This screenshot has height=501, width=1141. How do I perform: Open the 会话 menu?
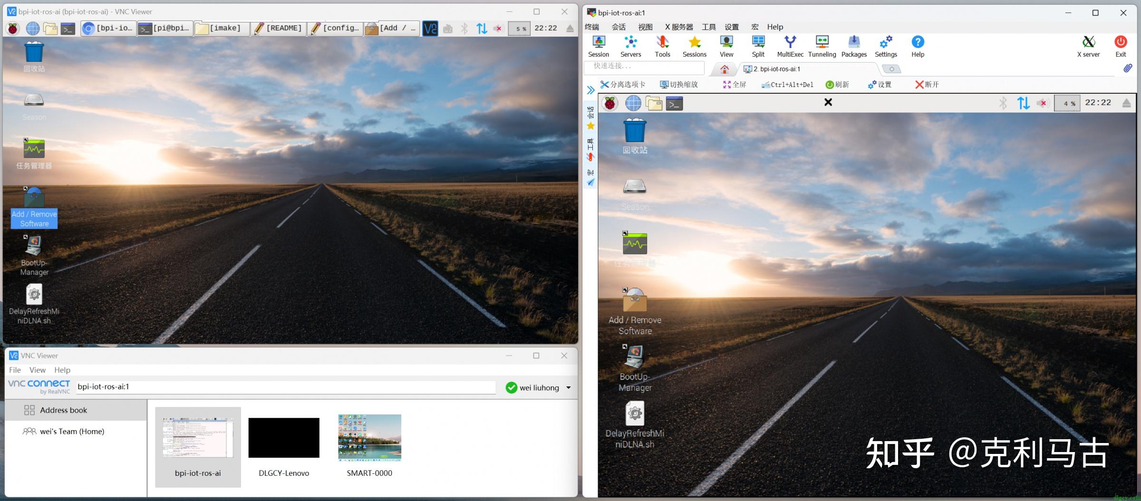(619, 27)
